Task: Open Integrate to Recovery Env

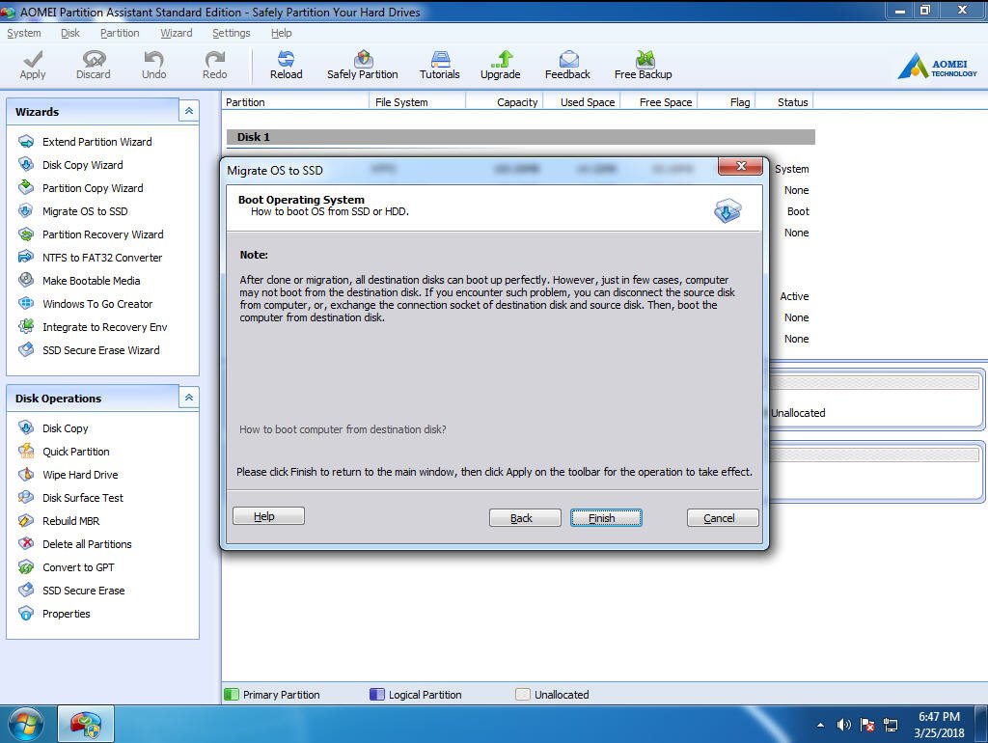Action: point(104,327)
